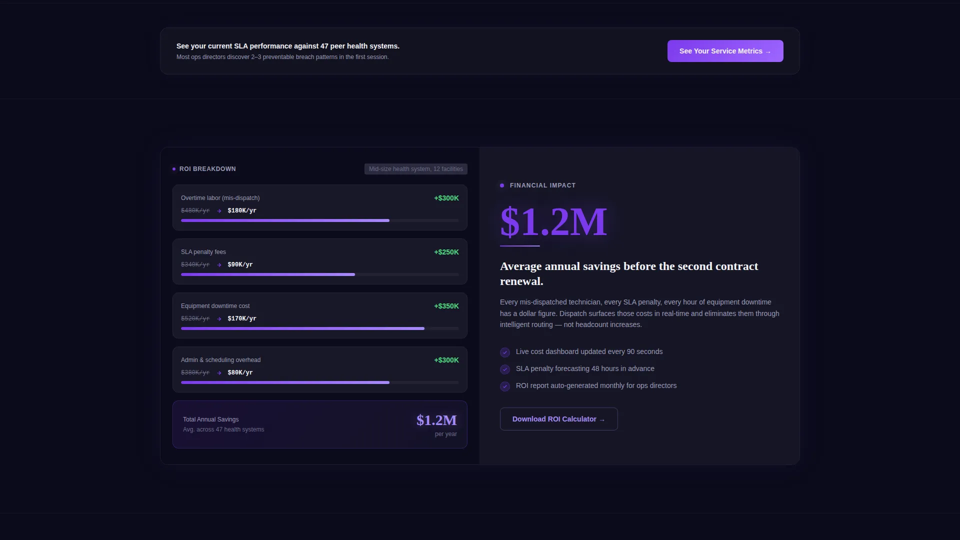960x540 pixels.
Task: Click the struck-through $380K/yr figure
Action: [195, 372]
